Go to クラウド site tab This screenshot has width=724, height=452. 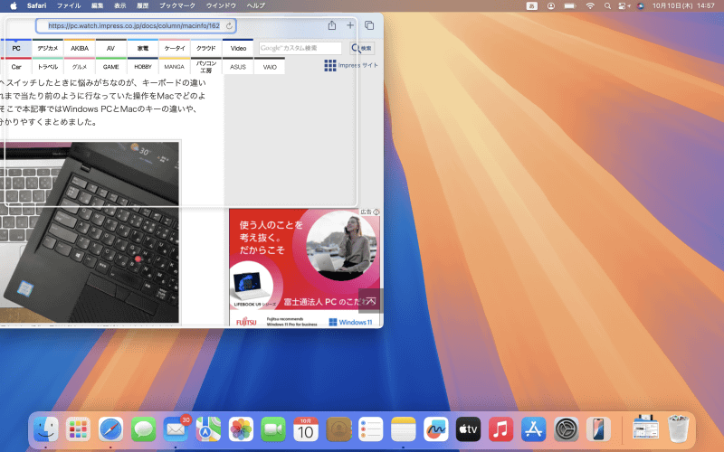(x=206, y=48)
